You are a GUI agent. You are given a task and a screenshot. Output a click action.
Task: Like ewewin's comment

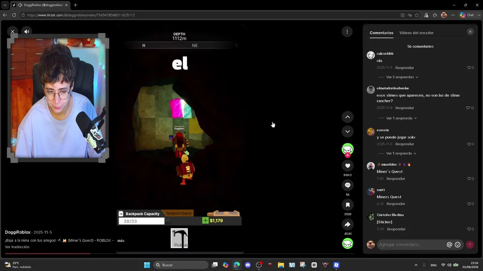pyautogui.click(x=469, y=144)
